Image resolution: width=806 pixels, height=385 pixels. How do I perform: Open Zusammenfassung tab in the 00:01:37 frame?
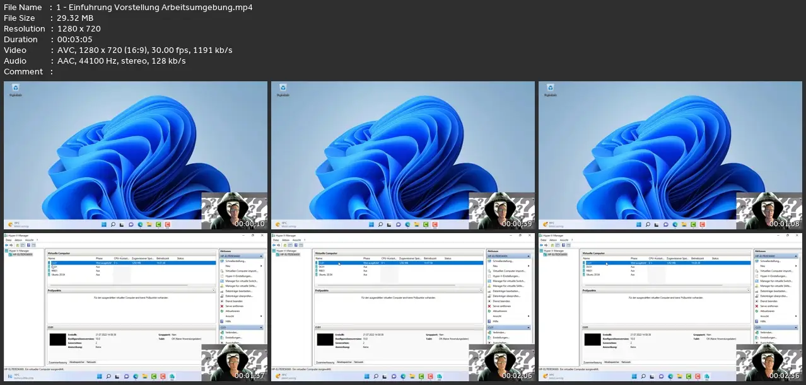coord(58,362)
